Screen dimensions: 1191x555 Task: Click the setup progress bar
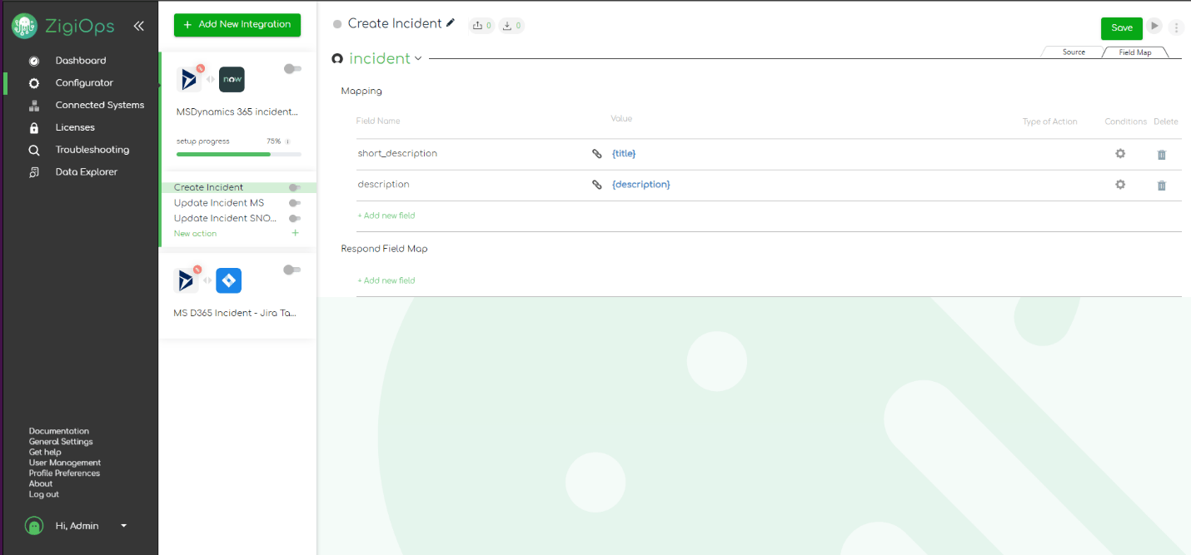click(x=239, y=155)
